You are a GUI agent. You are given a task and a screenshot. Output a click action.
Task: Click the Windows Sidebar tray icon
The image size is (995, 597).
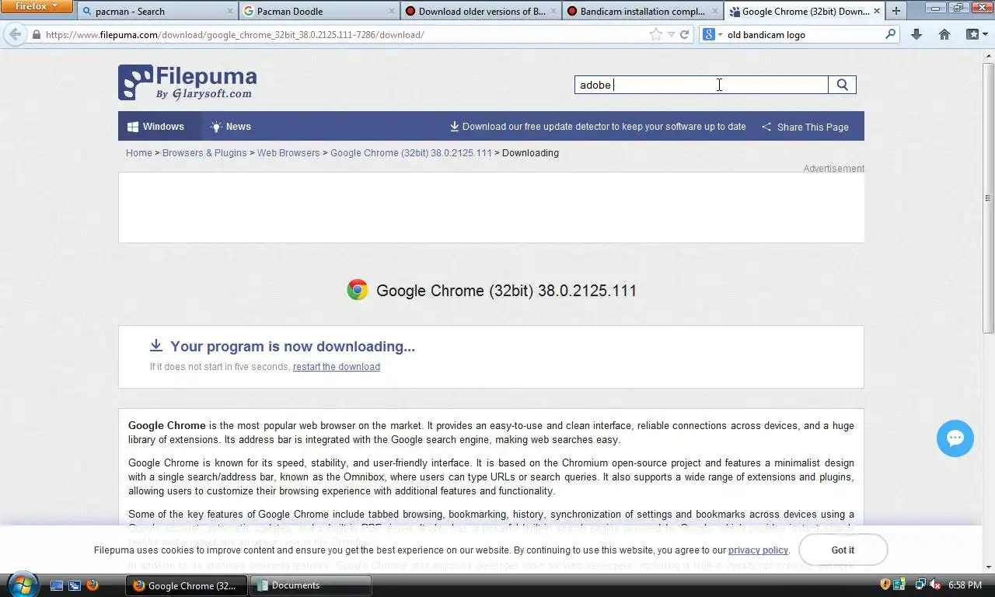[x=899, y=585]
